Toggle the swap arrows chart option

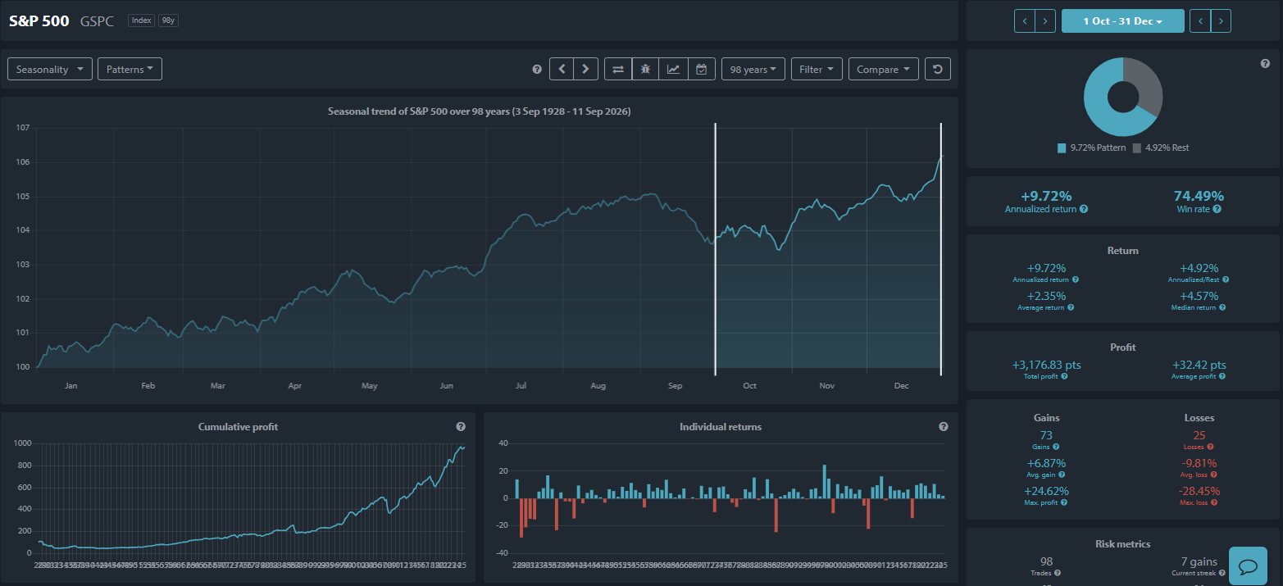click(618, 70)
